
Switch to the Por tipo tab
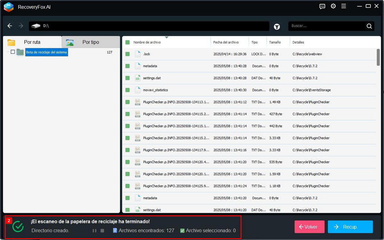coord(91,42)
